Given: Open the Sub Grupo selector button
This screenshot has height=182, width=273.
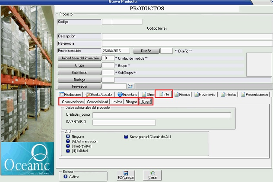Looking at the screenshot, I should point(79,73).
